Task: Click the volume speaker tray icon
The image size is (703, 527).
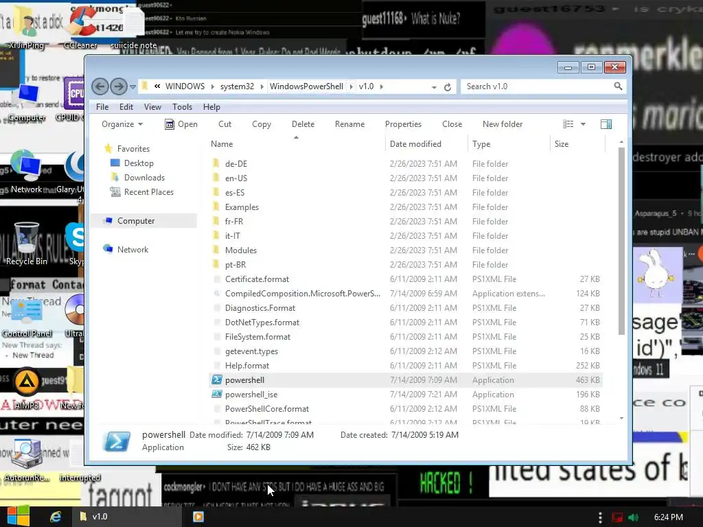Action: click(x=633, y=517)
